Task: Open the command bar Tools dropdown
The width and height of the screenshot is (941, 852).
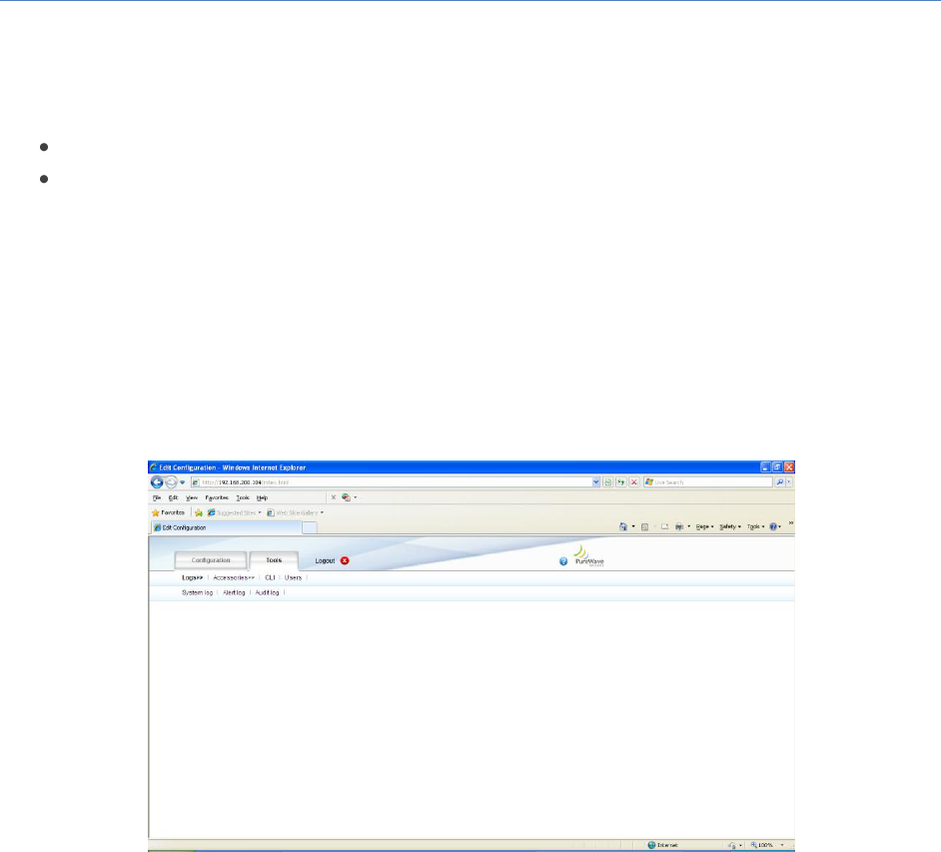Action: 755,526
